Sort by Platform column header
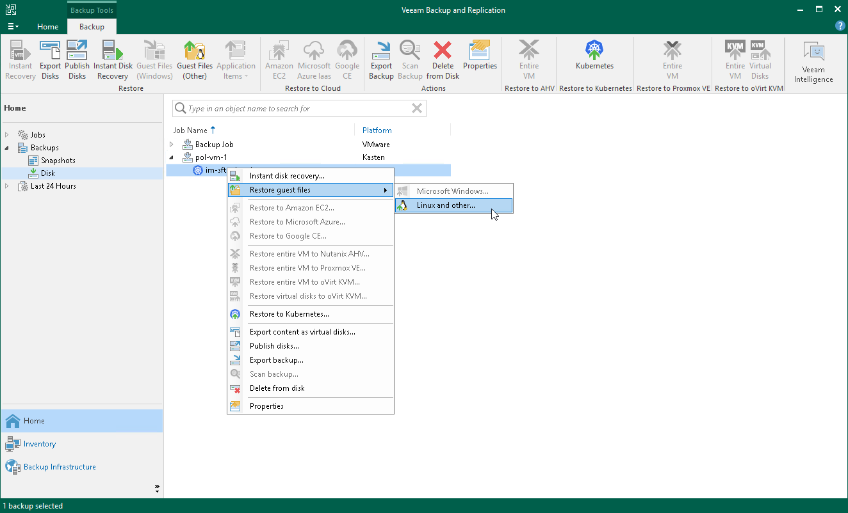This screenshot has height=513, width=848. (x=377, y=130)
